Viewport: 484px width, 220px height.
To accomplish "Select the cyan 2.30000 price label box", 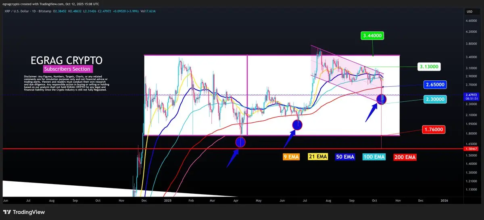I will pyautogui.click(x=434, y=99).
